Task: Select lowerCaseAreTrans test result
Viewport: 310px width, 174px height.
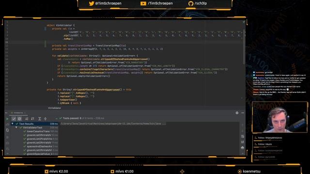Action: tap(38, 131)
